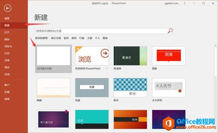Screen dimensions: 218x133
Task: Open the 共享 sidebar item
Action: pos(7,60)
